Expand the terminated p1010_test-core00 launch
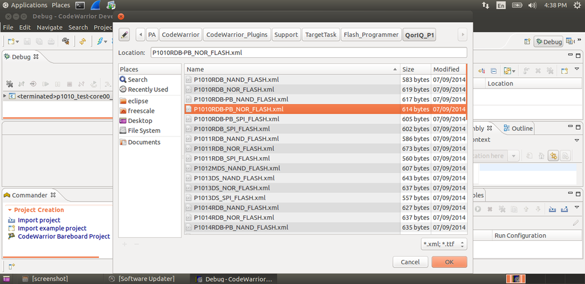Image resolution: width=585 pixels, height=284 pixels. [x=5, y=96]
